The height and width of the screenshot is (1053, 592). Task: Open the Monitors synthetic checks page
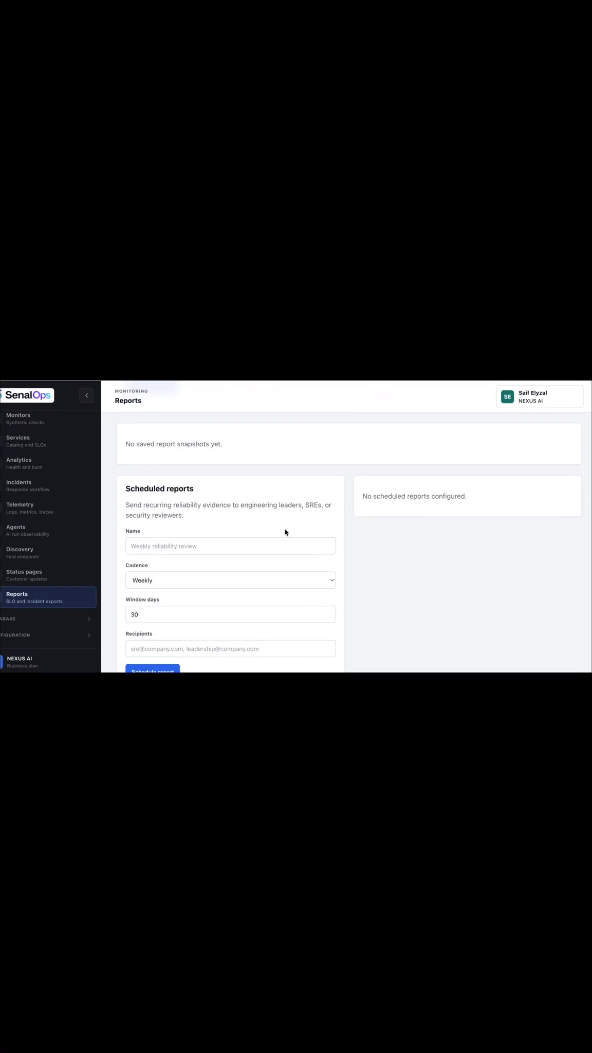click(48, 419)
